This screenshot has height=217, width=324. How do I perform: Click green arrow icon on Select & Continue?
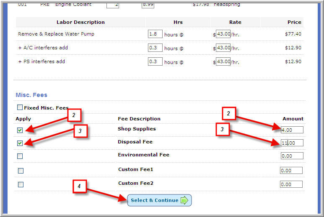(x=184, y=200)
